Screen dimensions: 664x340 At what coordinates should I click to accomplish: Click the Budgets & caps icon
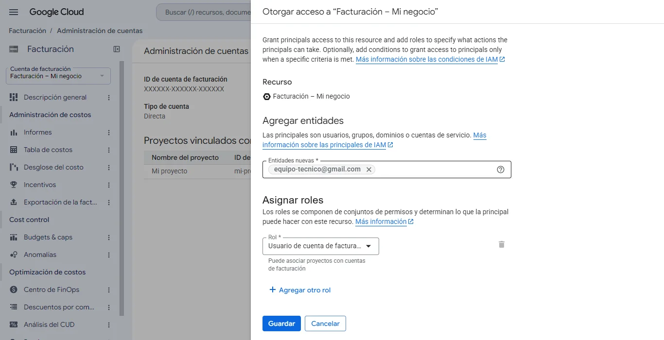point(14,237)
